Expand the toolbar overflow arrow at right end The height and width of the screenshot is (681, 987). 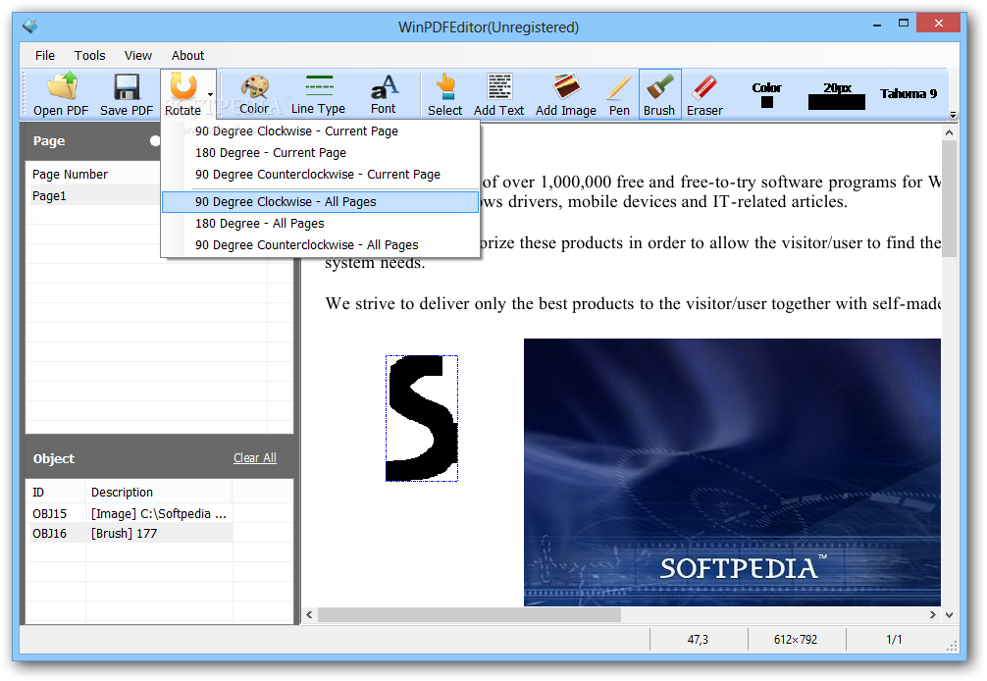point(953,115)
